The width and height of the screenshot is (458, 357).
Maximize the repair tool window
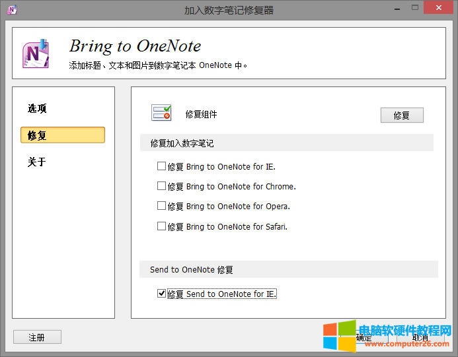tap(415, 9)
